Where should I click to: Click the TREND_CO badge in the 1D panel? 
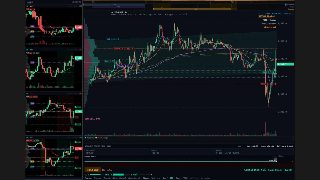click(30, 53)
